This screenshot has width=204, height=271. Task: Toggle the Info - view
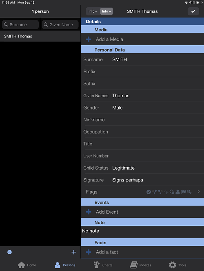point(93,11)
